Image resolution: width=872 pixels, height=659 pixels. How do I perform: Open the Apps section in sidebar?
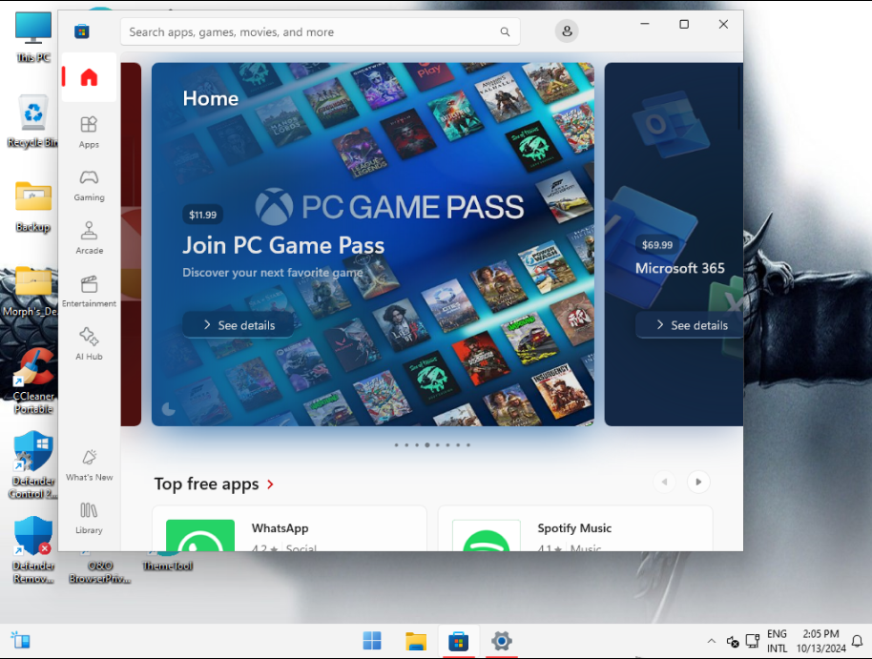pyautogui.click(x=89, y=133)
